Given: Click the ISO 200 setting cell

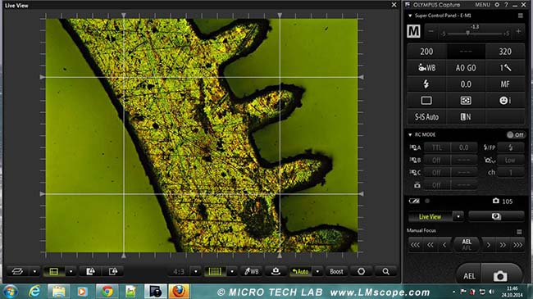Looking at the screenshot, I should 426,52.
